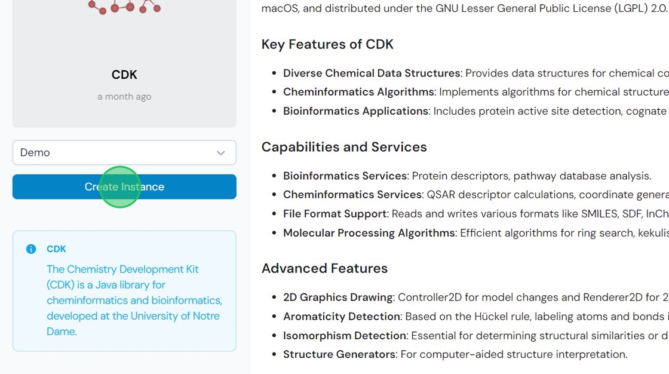Open the Demo dropdown selector
Viewport: 669px width, 374px height.
124,152
